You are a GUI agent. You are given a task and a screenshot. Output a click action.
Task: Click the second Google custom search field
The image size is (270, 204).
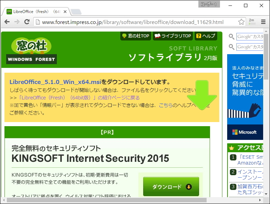click(x=250, y=47)
